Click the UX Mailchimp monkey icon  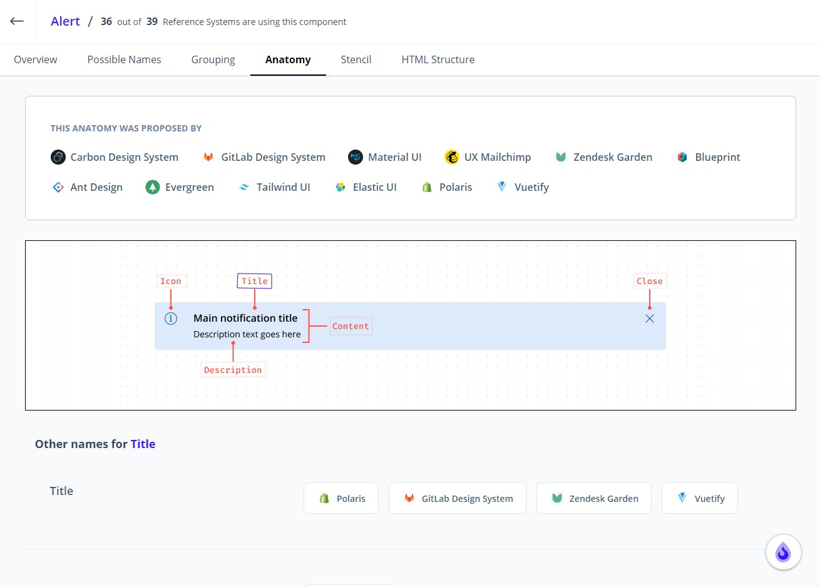pos(452,157)
